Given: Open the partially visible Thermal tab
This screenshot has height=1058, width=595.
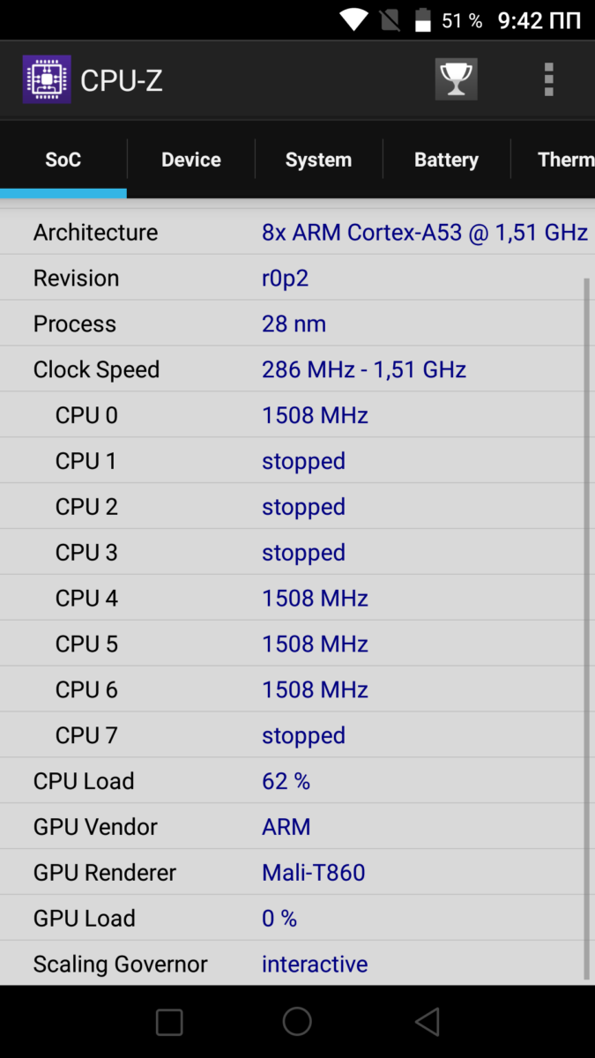Looking at the screenshot, I should tap(565, 160).
